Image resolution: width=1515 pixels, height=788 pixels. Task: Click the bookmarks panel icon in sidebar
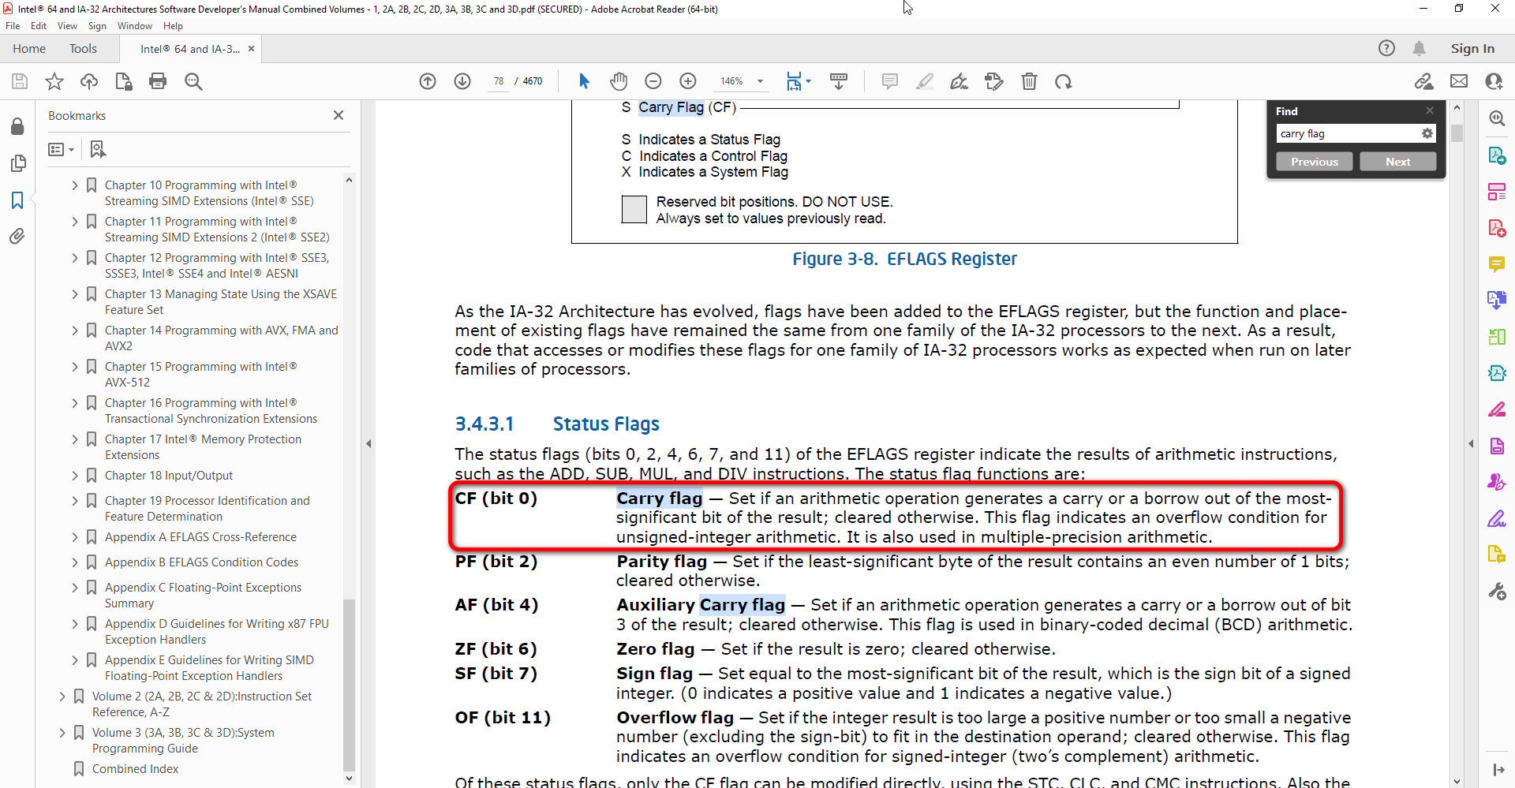(17, 200)
